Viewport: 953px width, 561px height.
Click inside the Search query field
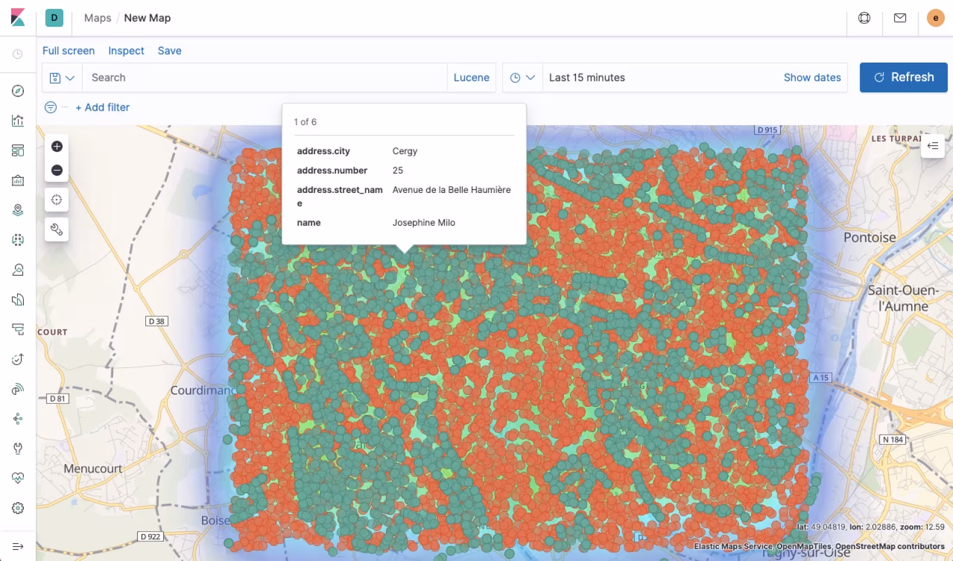point(238,77)
